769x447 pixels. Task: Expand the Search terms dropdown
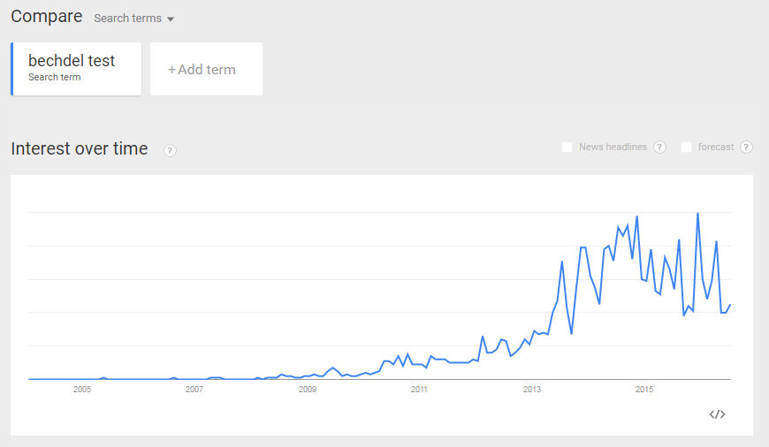coord(134,19)
